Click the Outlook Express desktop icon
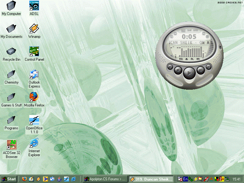The width and height of the screenshot is (244, 183). point(34,74)
